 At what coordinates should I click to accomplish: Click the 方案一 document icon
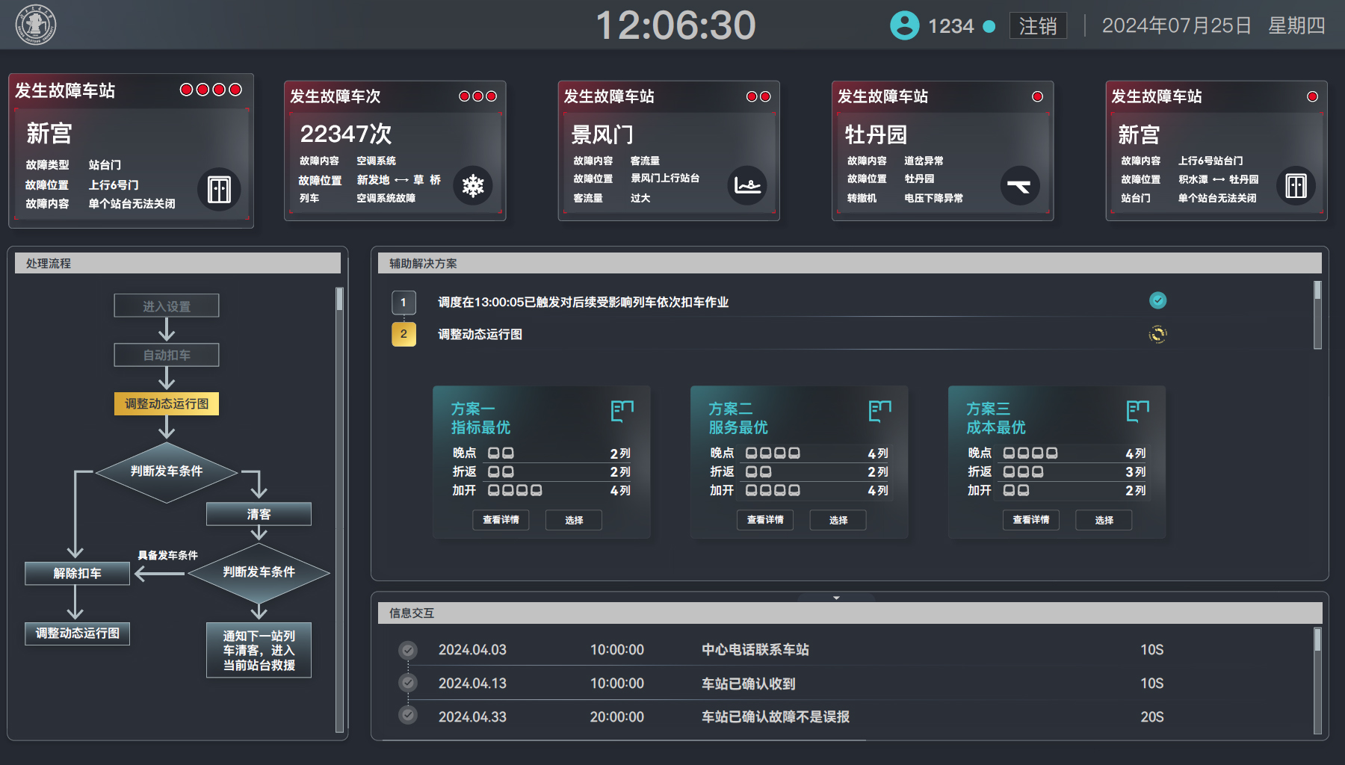point(622,411)
